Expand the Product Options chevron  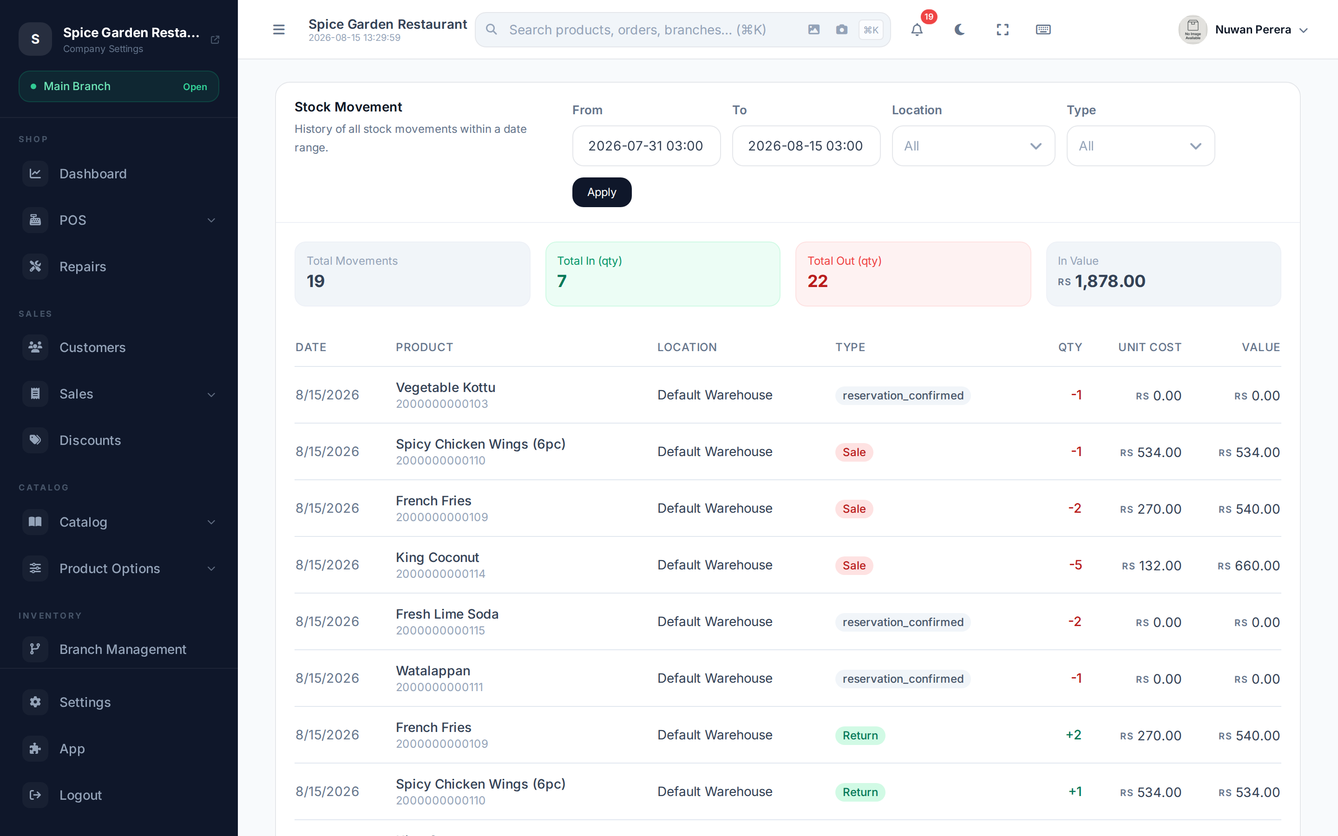[211, 568]
